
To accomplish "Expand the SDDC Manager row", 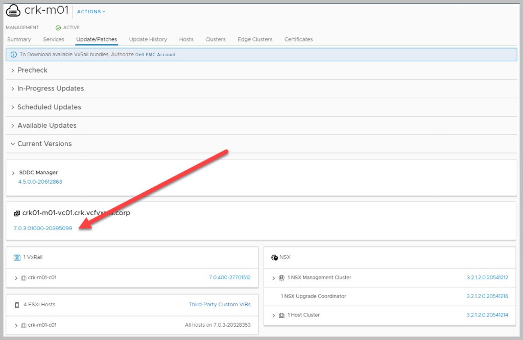I will click(13, 173).
